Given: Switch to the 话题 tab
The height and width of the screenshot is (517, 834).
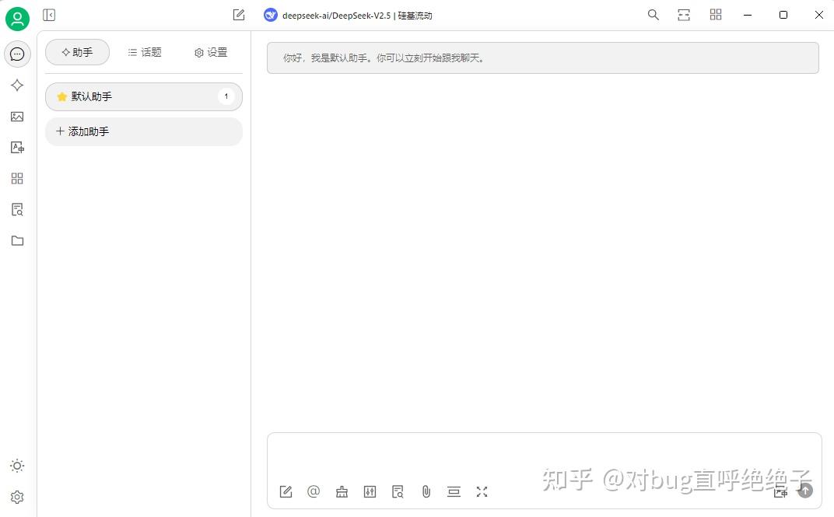Looking at the screenshot, I should click(145, 52).
